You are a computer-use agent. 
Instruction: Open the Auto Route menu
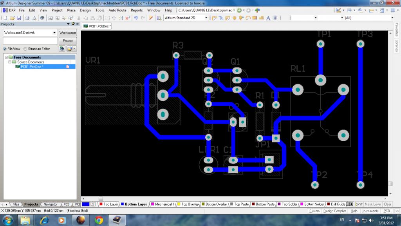click(x=117, y=10)
